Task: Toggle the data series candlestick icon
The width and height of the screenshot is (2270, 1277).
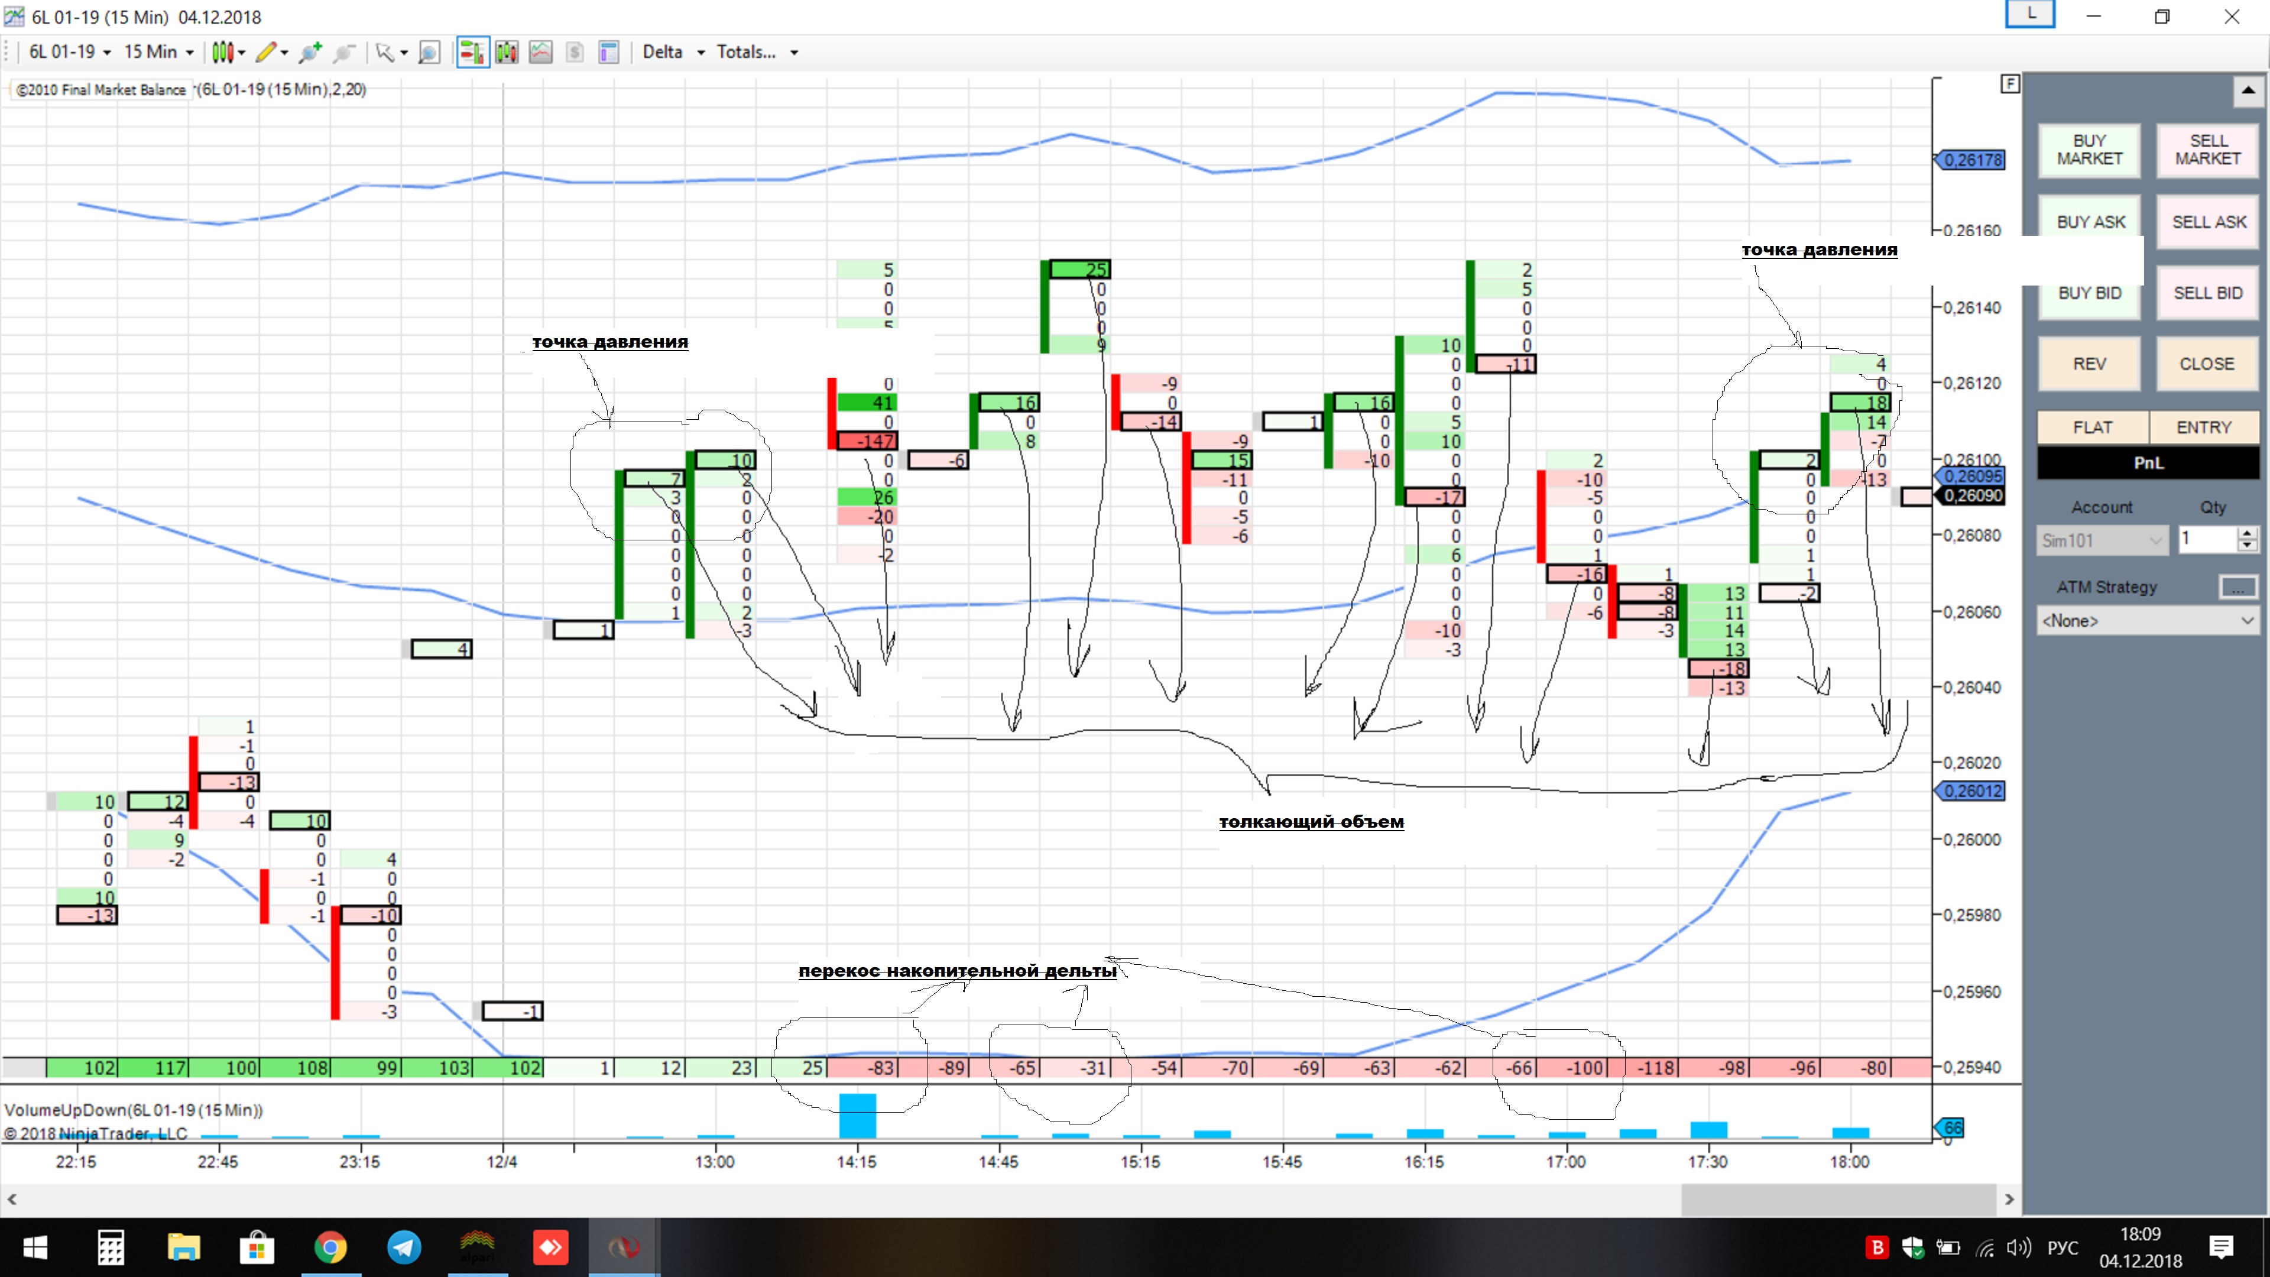Action: [x=507, y=52]
